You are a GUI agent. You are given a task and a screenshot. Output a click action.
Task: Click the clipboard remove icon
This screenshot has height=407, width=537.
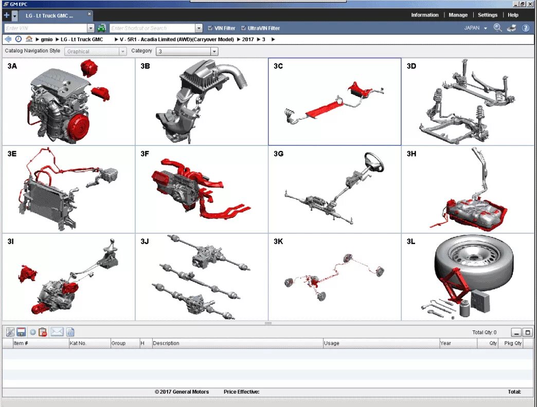pyautogui.click(x=43, y=332)
